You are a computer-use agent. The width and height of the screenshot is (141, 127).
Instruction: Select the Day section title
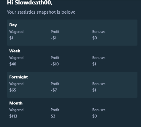(x=13, y=25)
